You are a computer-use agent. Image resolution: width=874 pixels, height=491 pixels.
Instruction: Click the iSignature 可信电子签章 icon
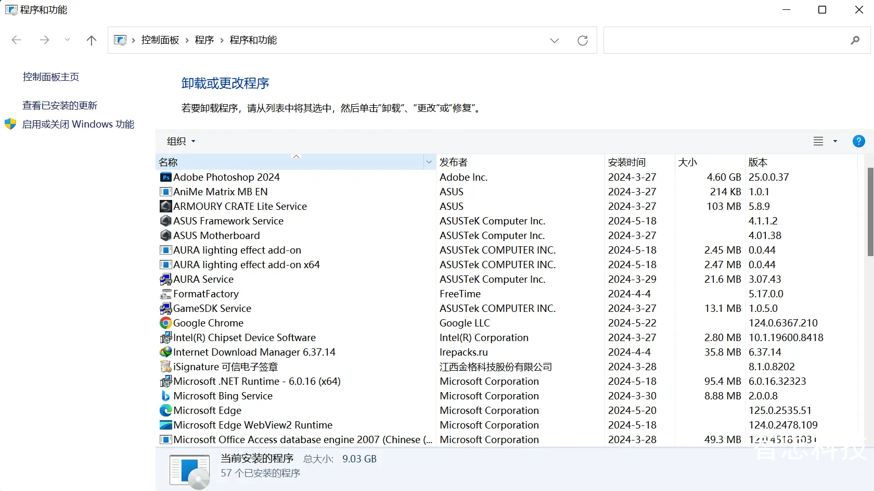pos(165,367)
